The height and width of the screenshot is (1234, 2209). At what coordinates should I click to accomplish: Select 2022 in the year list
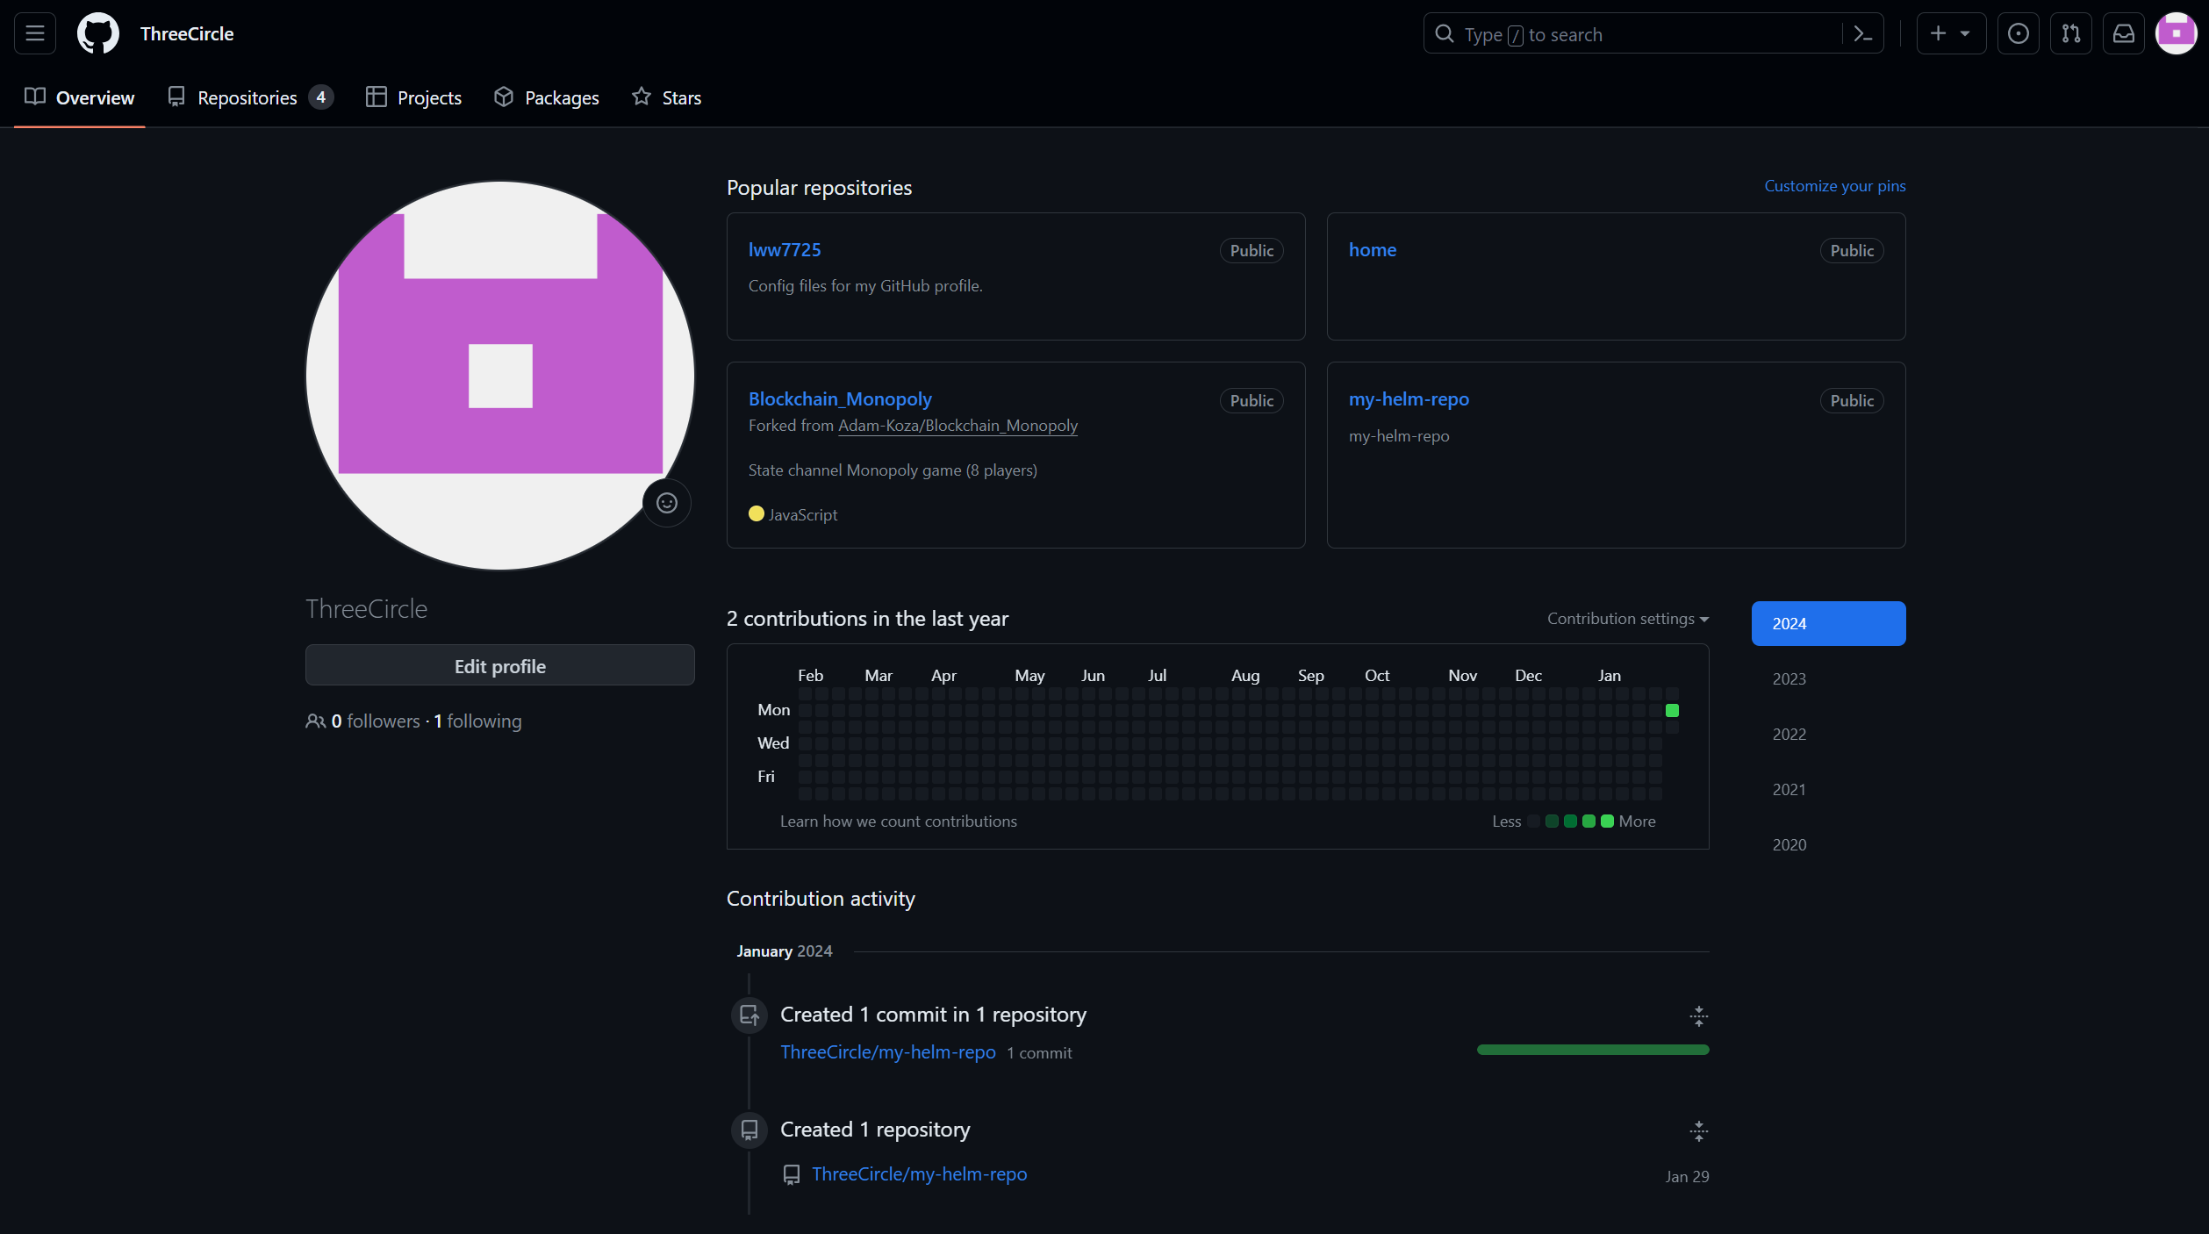1789,734
